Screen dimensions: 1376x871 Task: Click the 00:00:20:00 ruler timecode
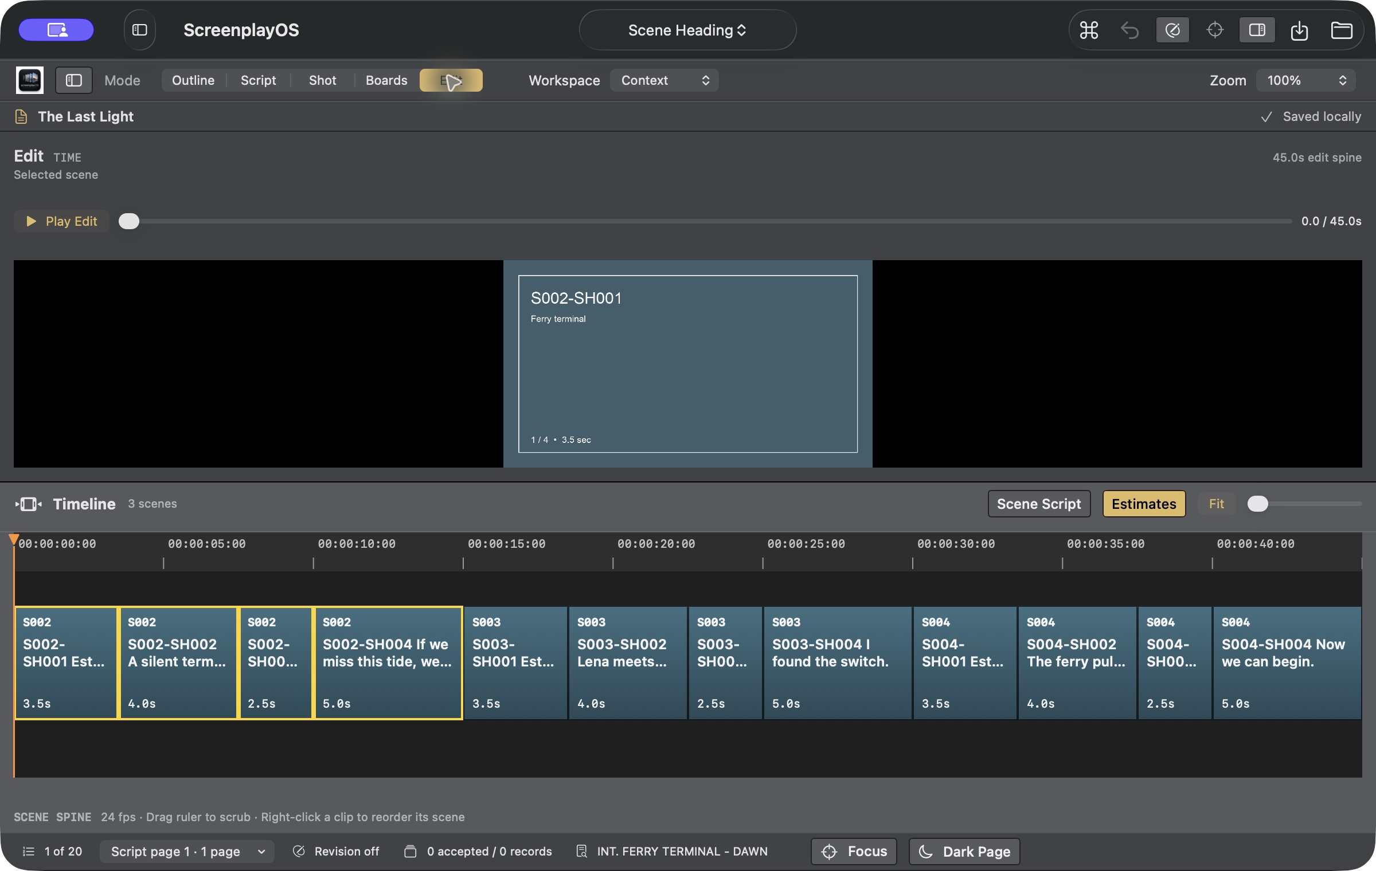pos(656,544)
